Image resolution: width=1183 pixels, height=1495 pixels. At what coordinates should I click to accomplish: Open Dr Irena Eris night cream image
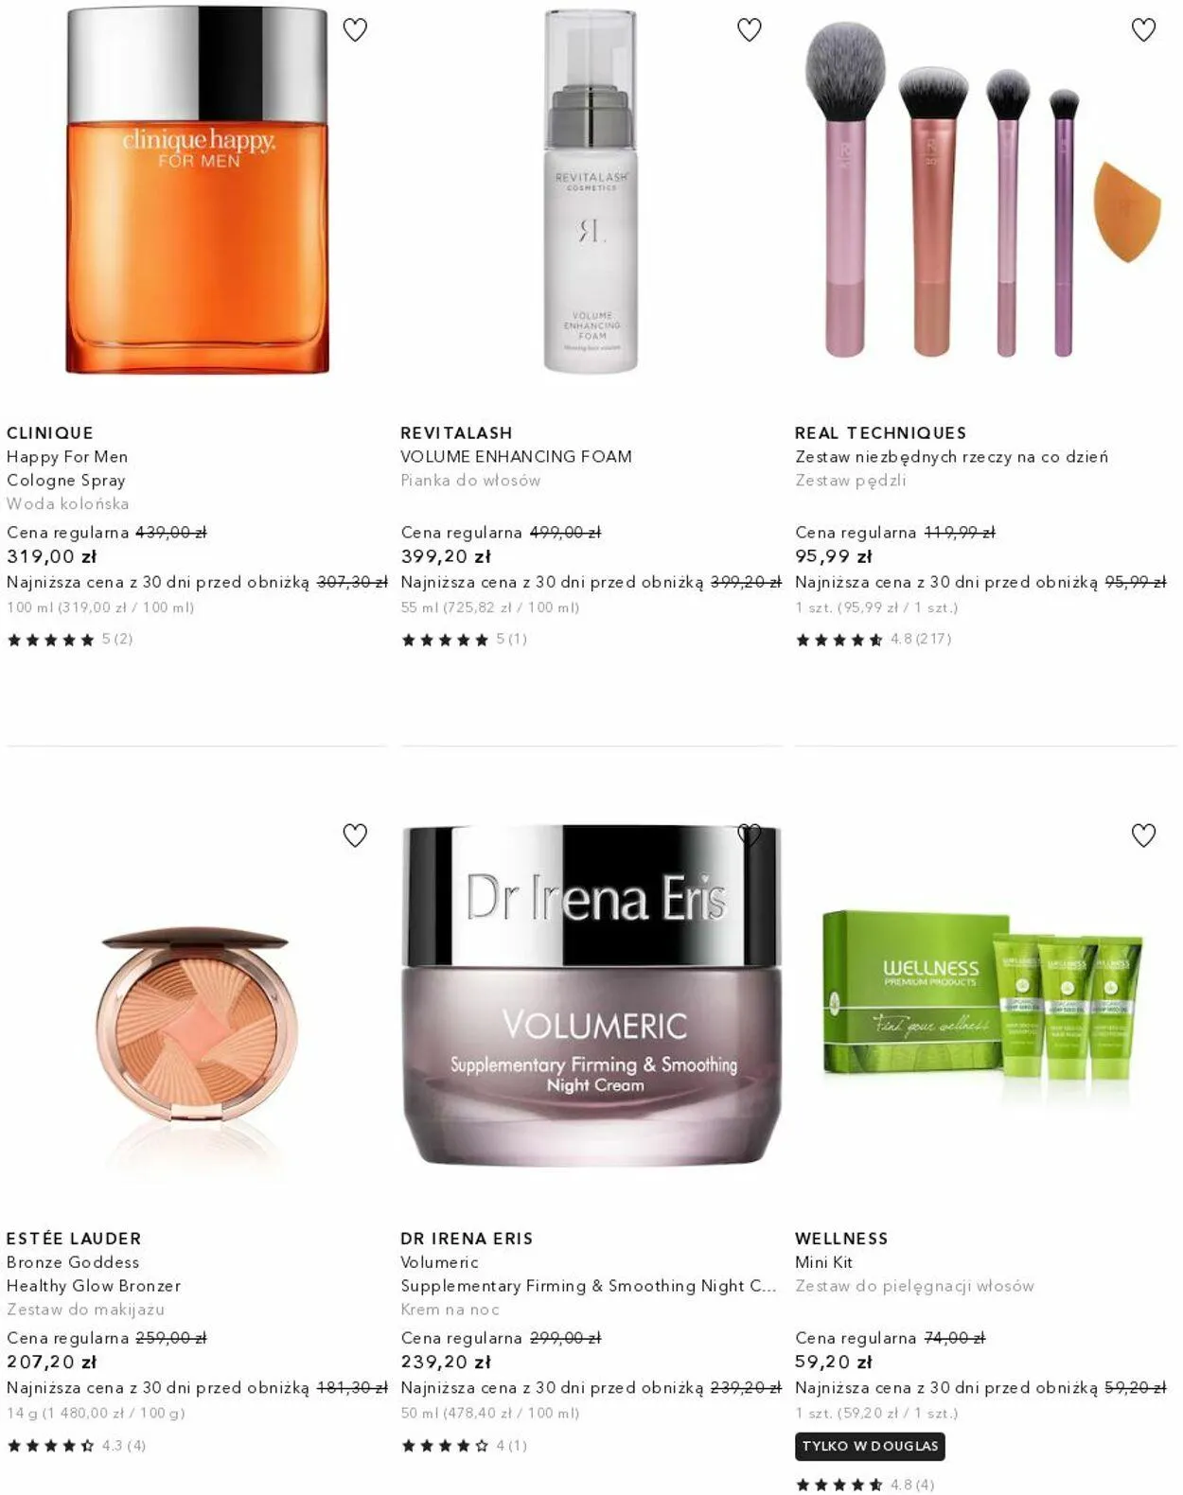pyautogui.click(x=591, y=995)
